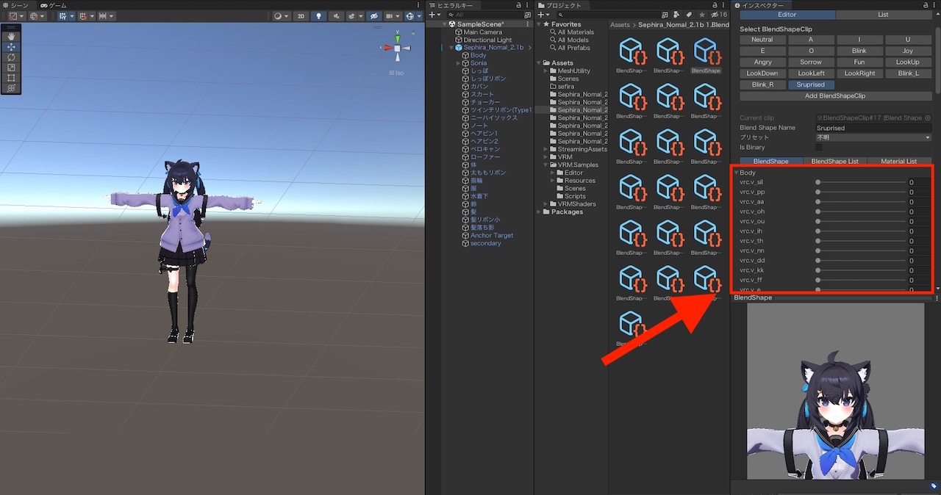This screenshot has height=495, width=941.
Task: Toggle 2D view mode in the scene
Action: (301, 15)
